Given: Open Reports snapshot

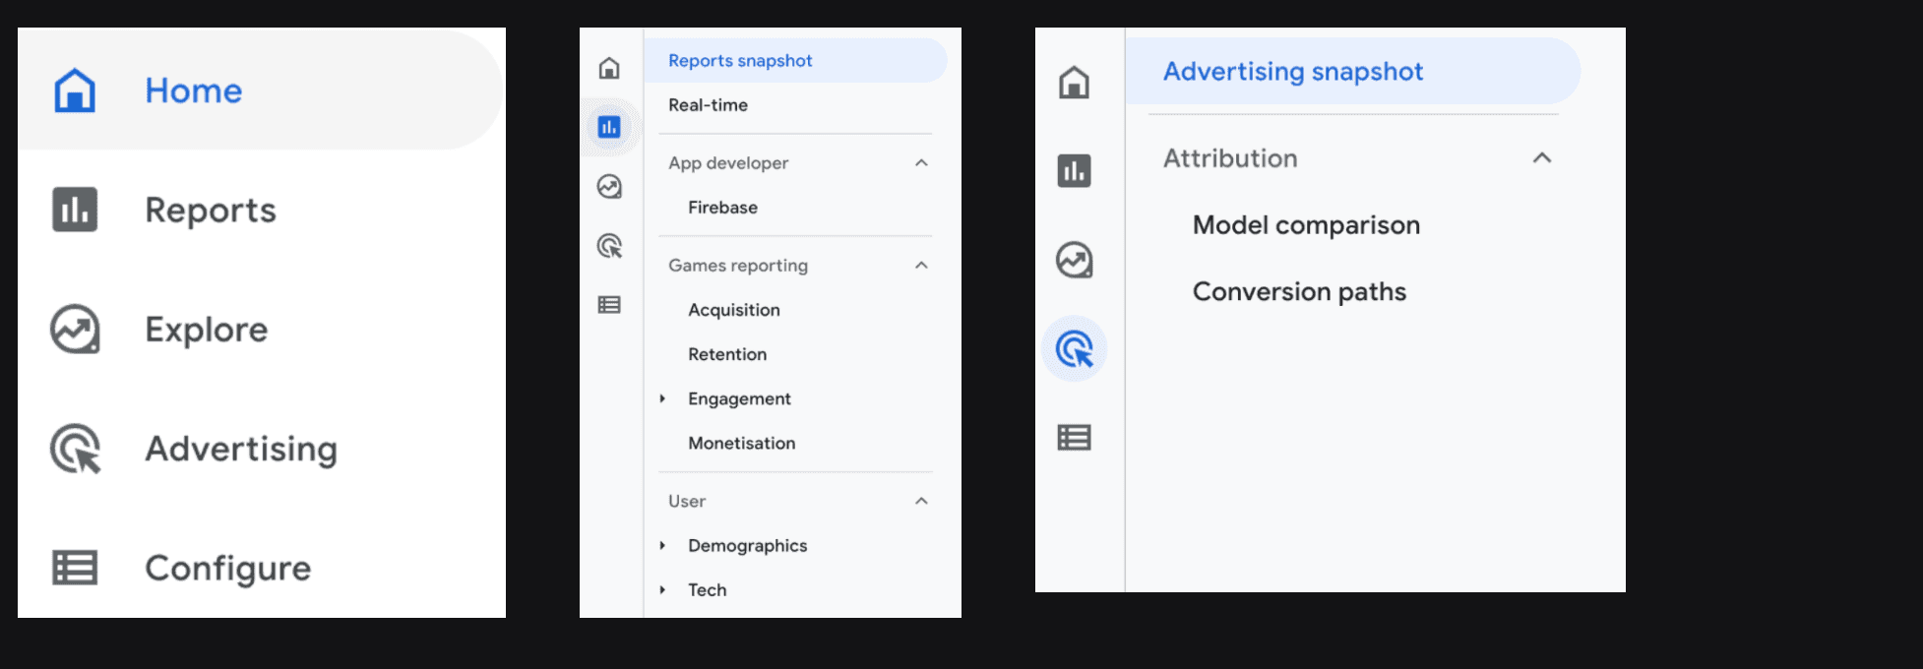Looking at the screenshot, I should coord(795,60).
